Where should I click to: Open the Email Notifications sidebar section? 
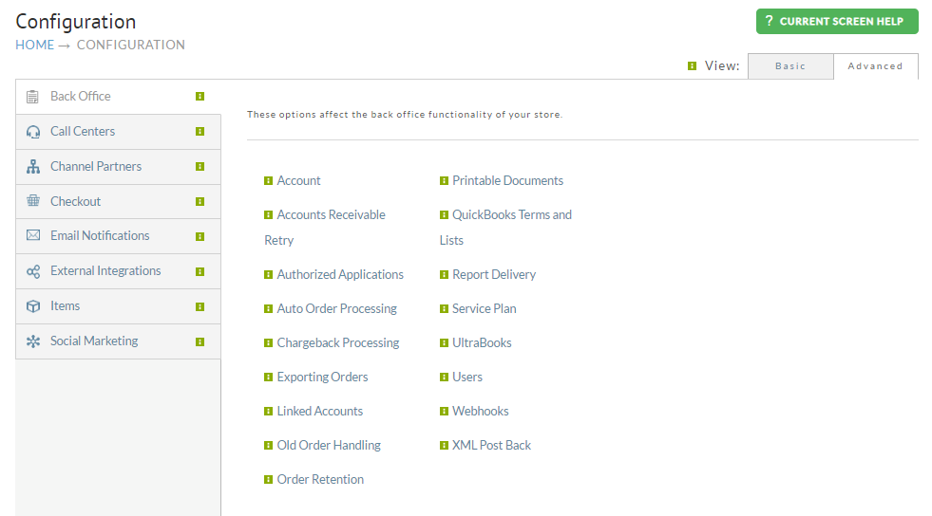(119, 236)
